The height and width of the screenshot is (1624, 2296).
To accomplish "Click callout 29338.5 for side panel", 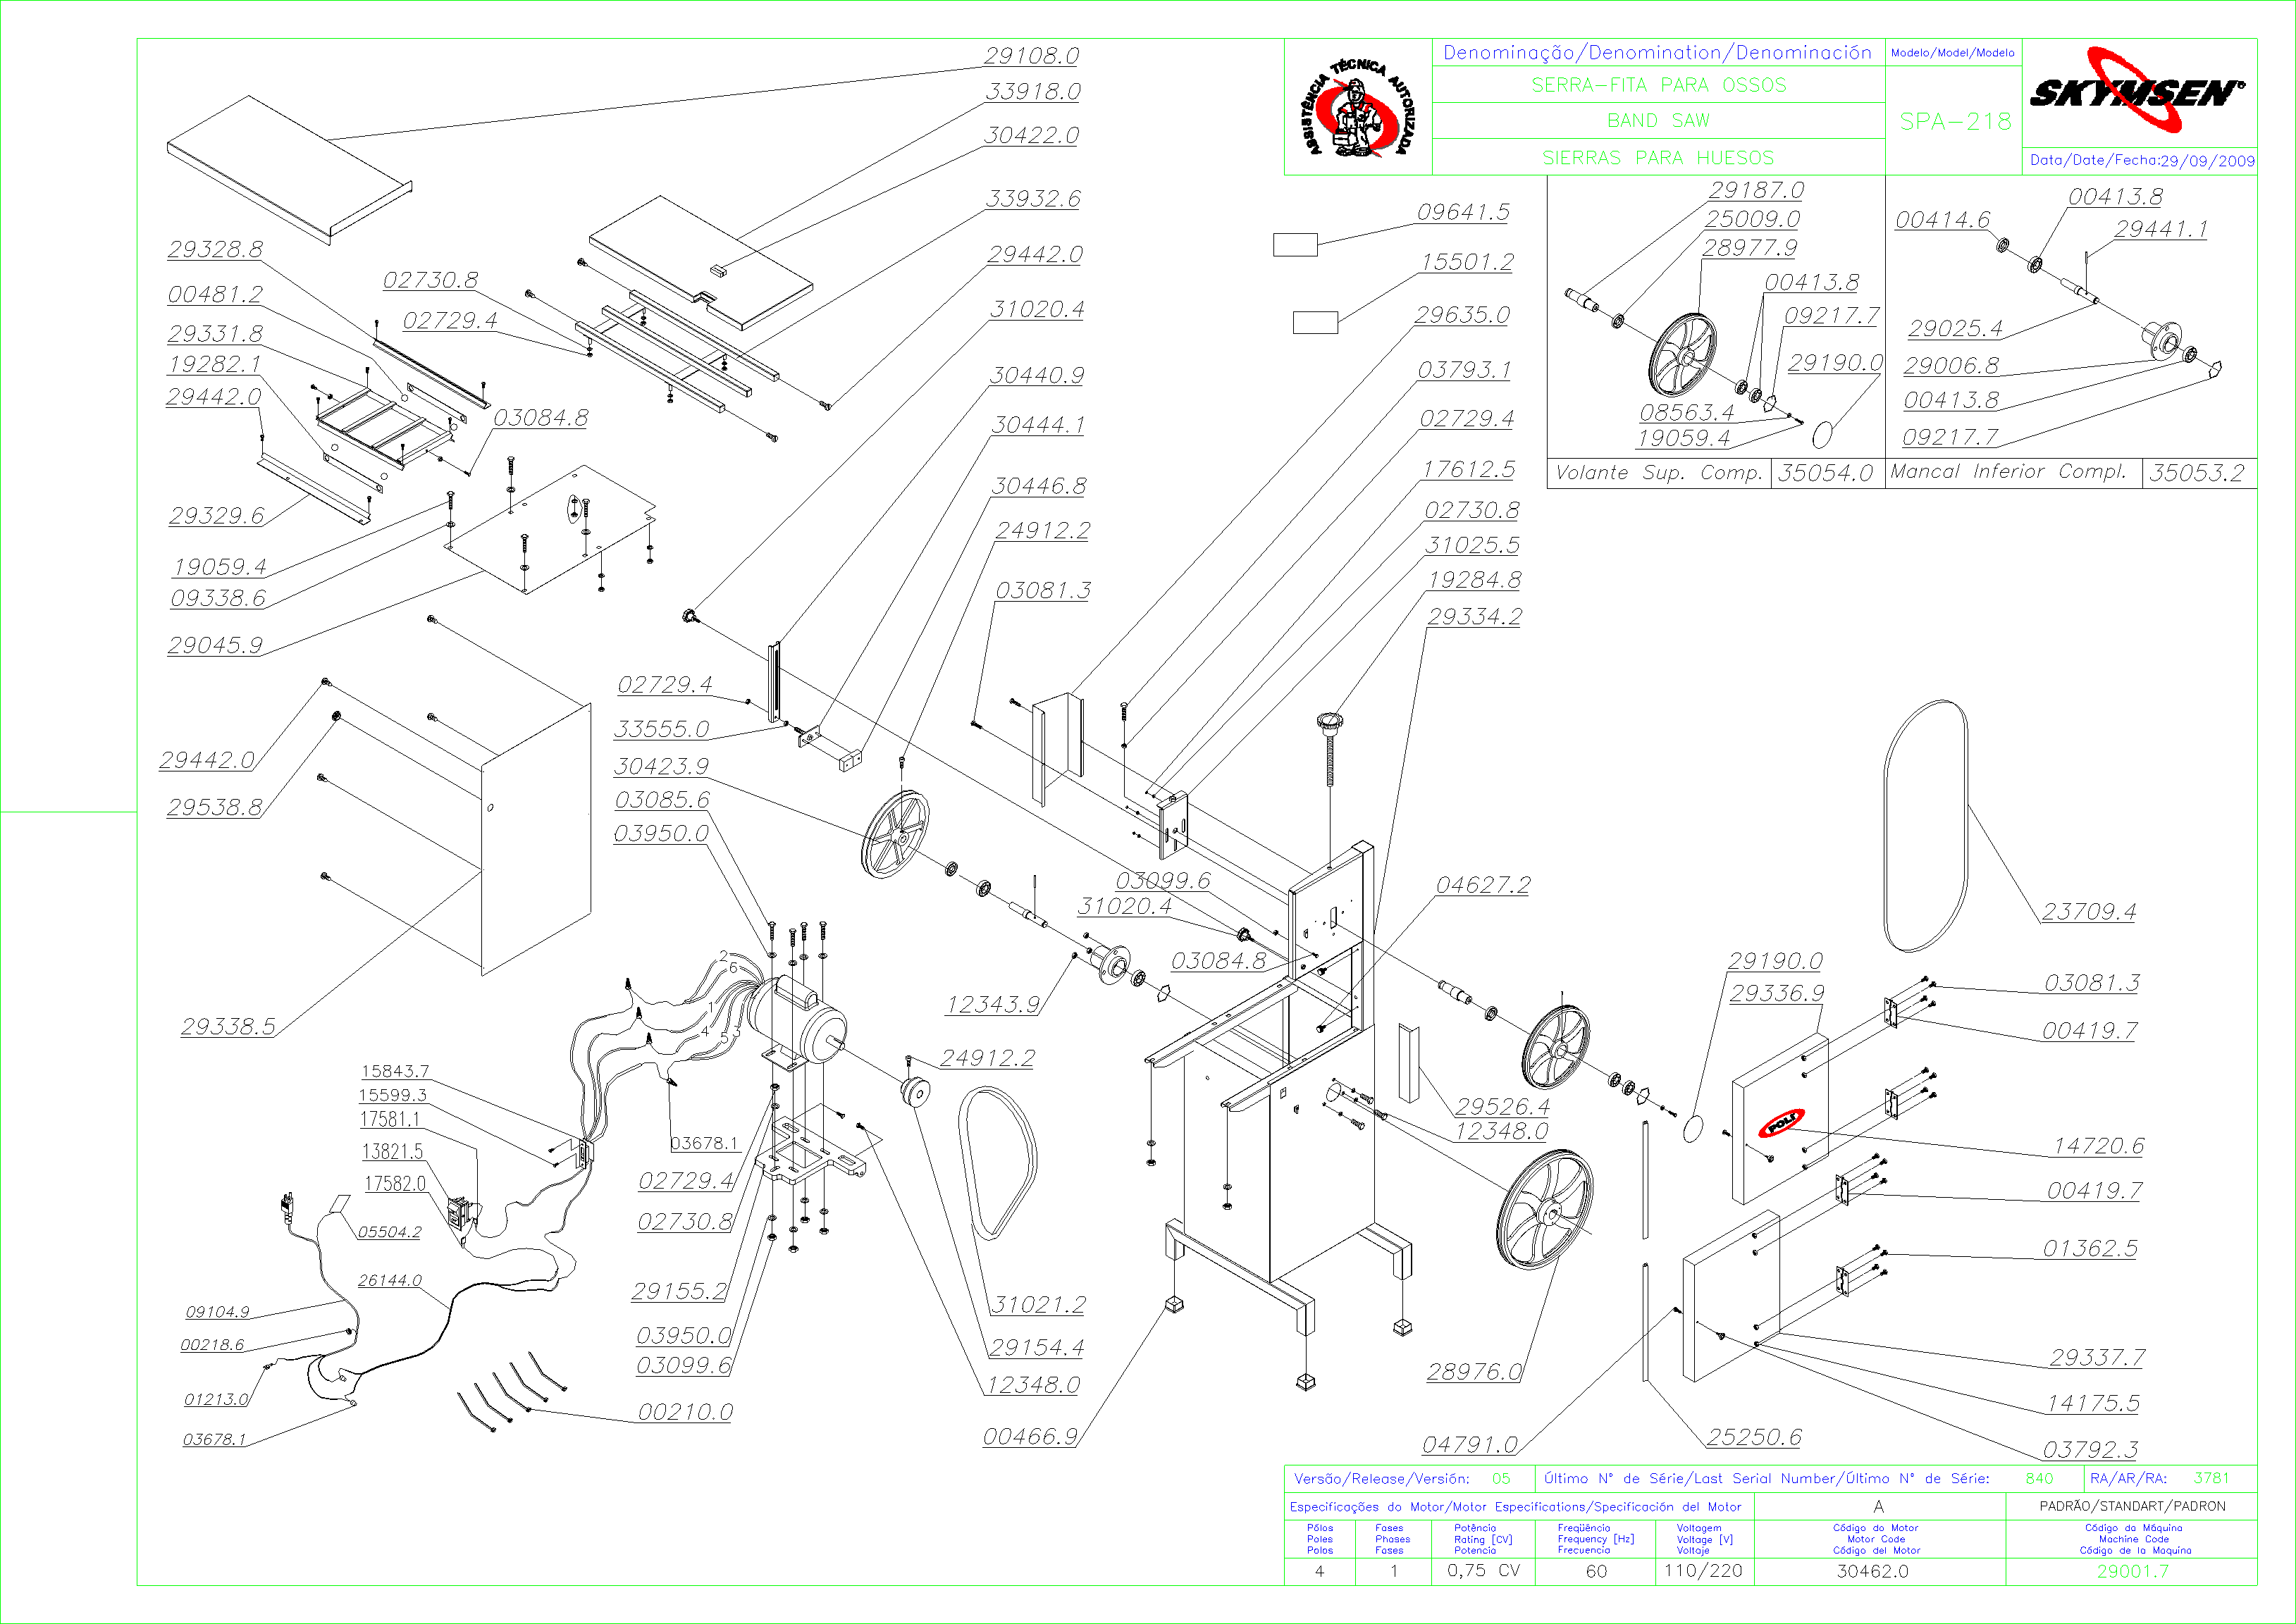I will pyautogui.click(x=227, y=1027).
